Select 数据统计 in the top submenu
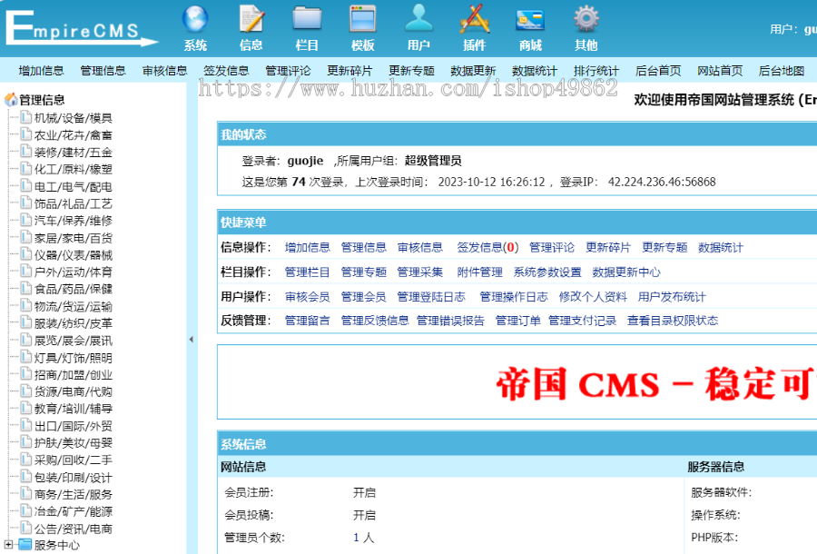The width and height of the screenshot is (817, 554). (535, 70)
